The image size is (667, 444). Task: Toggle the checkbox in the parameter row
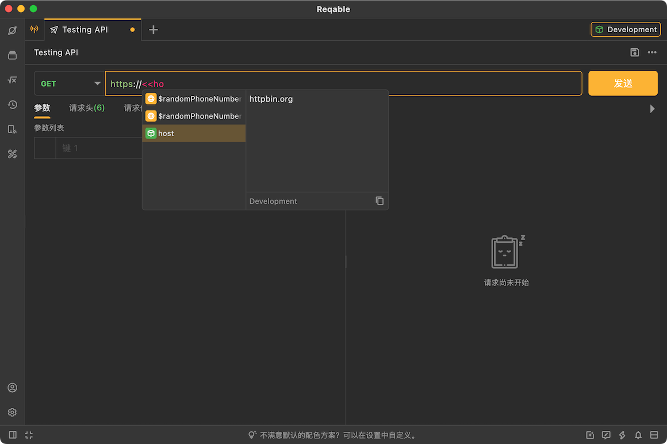pyautogui.click(x=45, y=148)
